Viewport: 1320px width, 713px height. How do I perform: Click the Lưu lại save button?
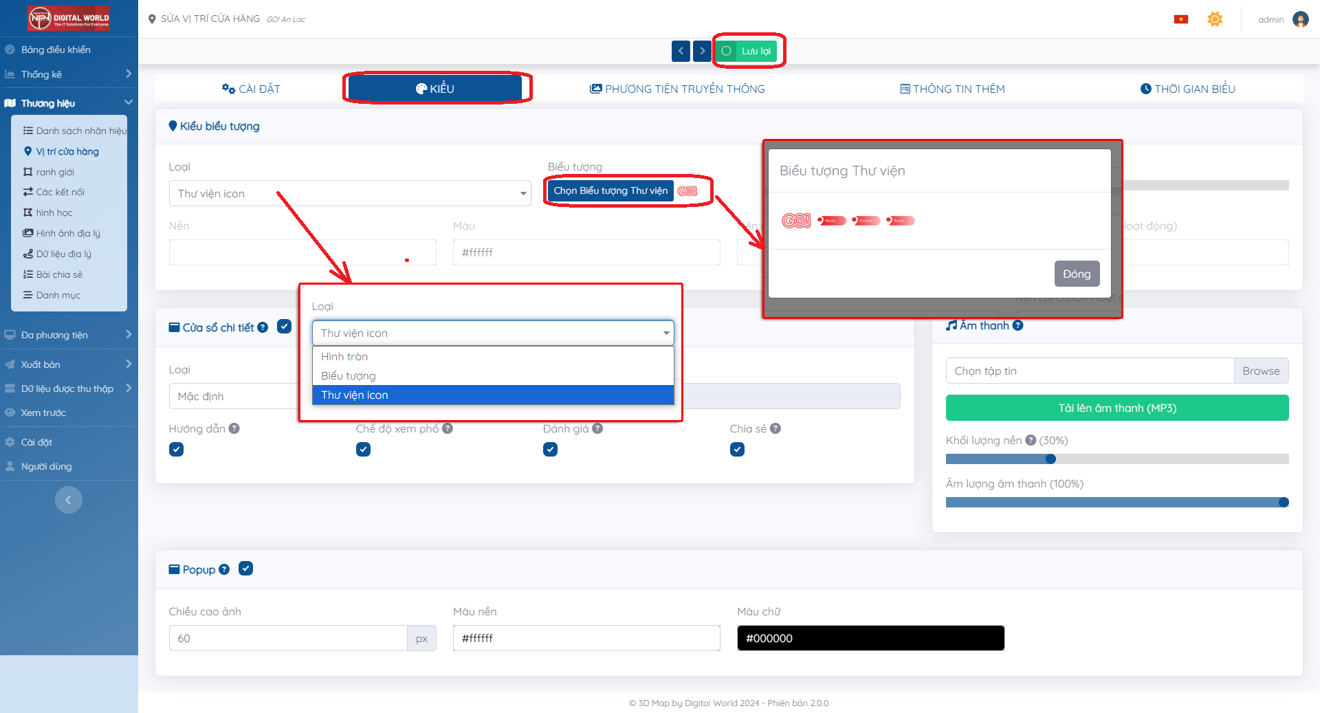(x=747, y=51)
